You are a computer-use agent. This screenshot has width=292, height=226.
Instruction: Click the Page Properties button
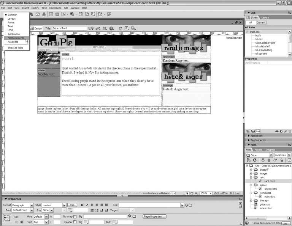[154, 217]
